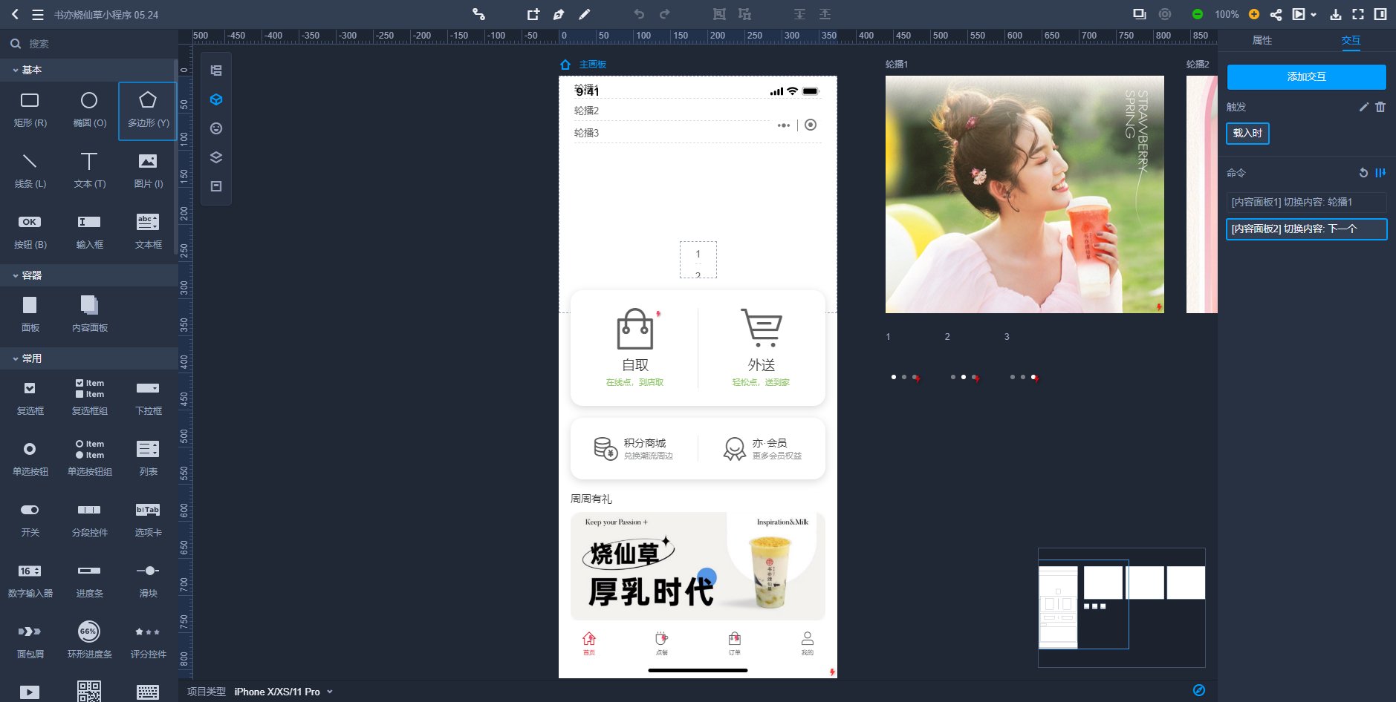1396x702 pixels.
Task: Select the 单选按钮组 radio group component
Action: [89, 459]
